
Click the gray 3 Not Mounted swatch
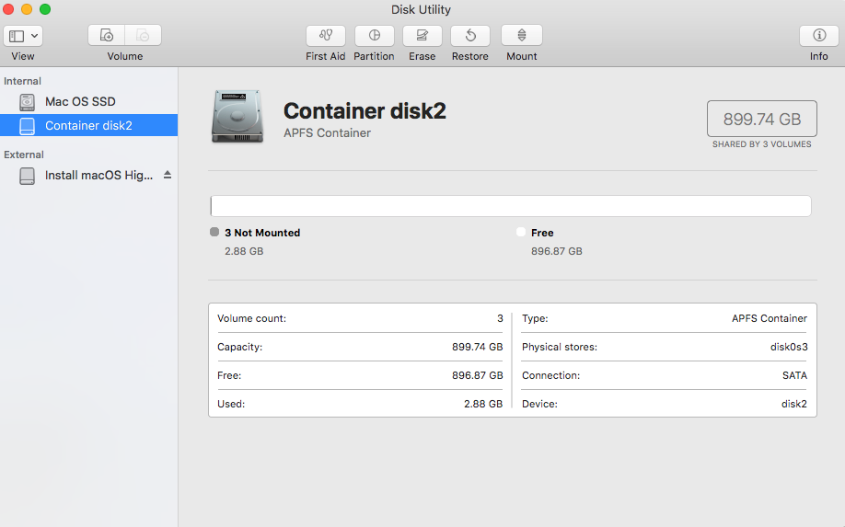pyautogui.click(x=214, y=232)
